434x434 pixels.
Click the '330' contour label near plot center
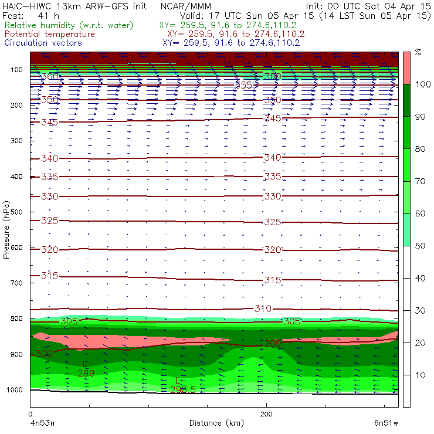[273, 196]
